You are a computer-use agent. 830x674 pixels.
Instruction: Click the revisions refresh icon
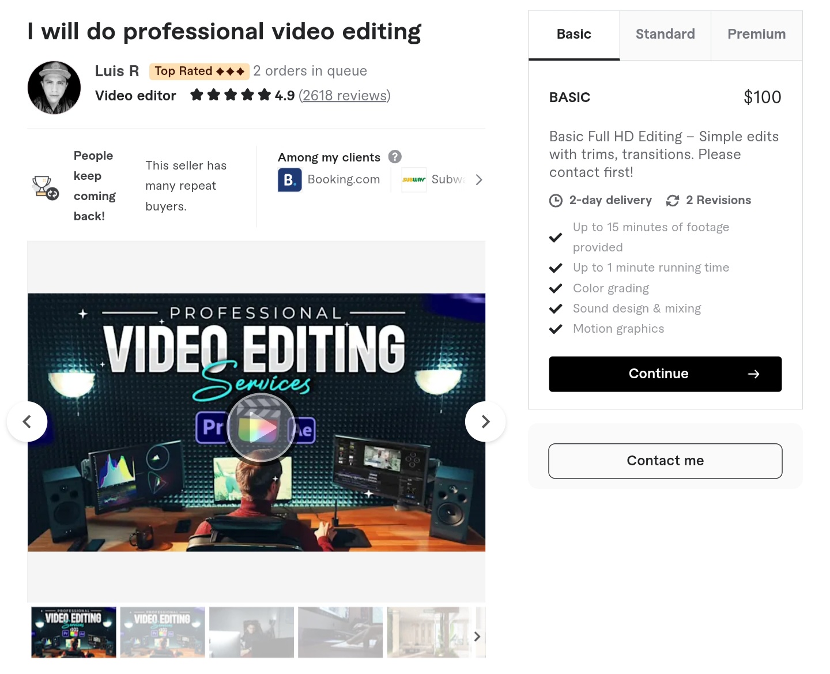(672, 201)
